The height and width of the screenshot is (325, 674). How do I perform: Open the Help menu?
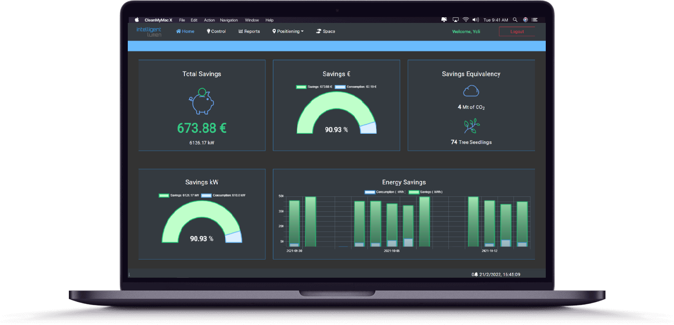270,20
